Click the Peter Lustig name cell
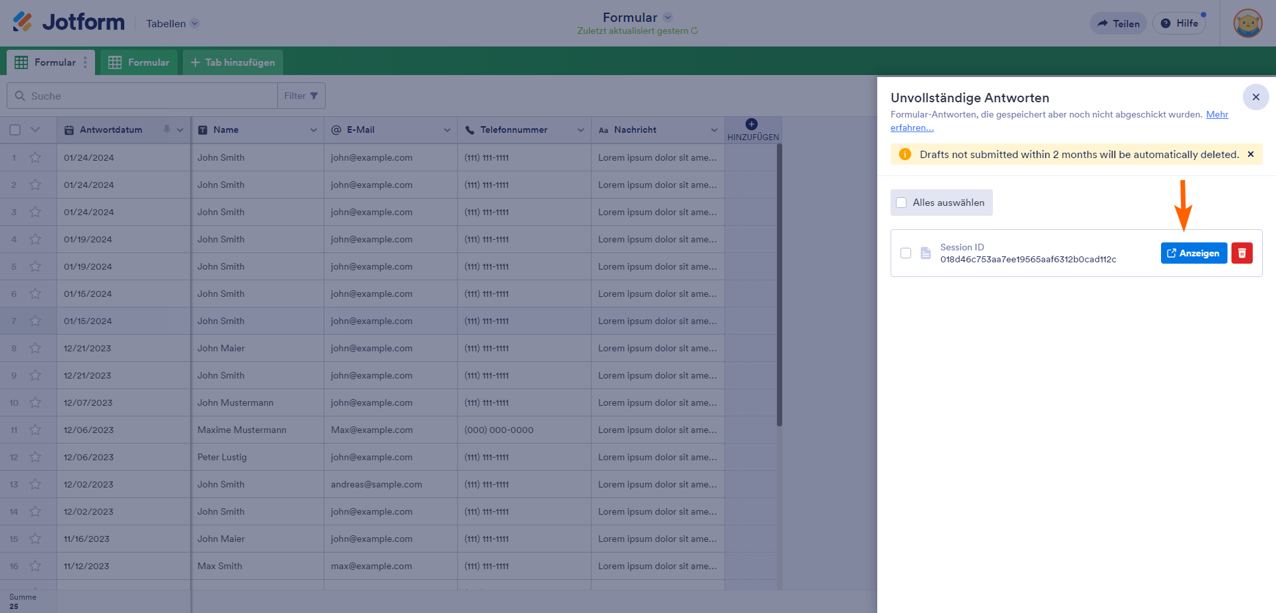 (257, 457)
